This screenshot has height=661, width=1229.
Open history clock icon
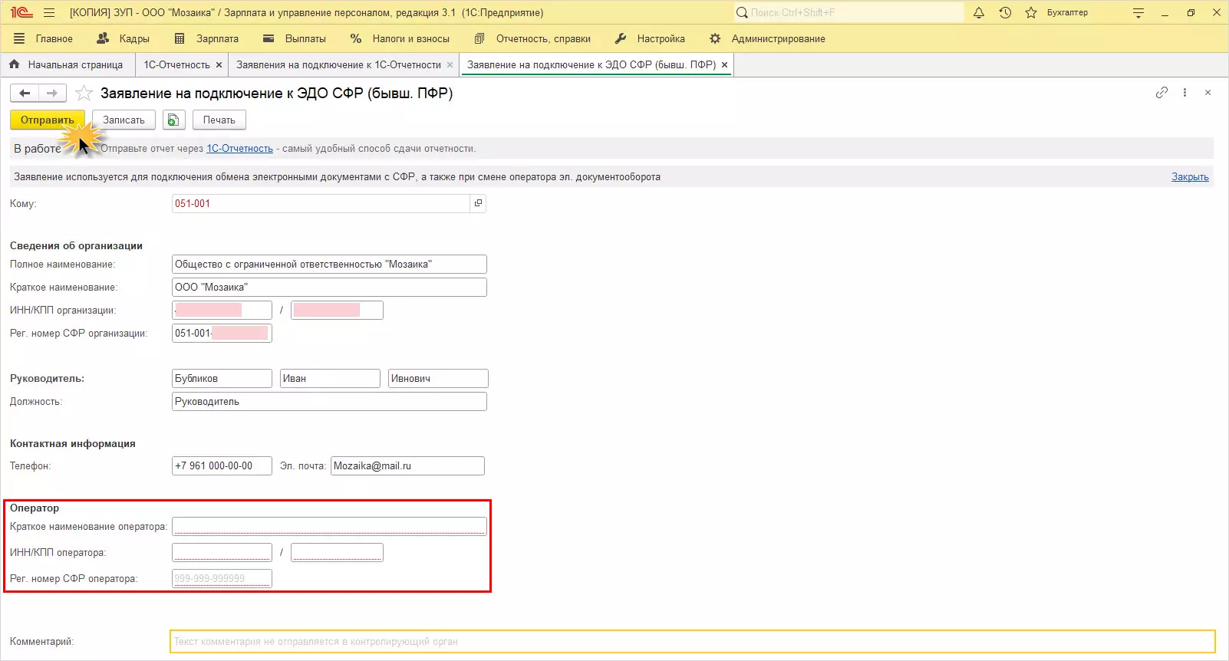pyautogui.click(x=1005, y=13)
